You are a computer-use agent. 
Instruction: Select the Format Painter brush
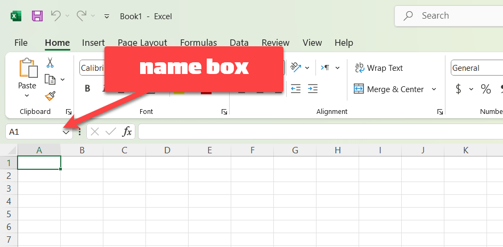coord(50,96)
